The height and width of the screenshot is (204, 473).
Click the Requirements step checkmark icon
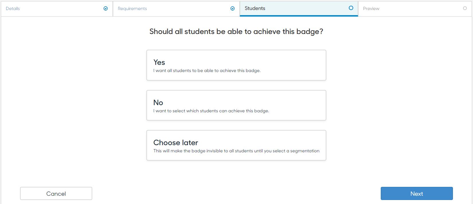coord(233,9)
